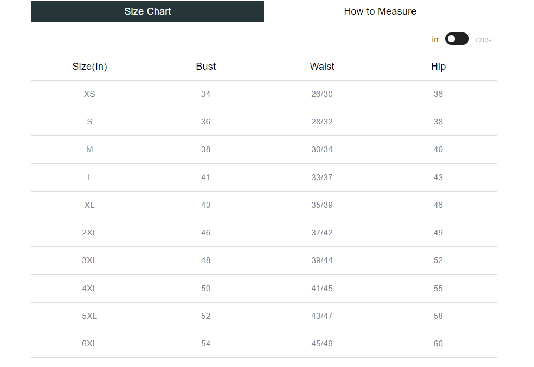Select the 3XL size row label
This screenshot has height=367, width=534.
pyautogui.click(x=89, y=260)
